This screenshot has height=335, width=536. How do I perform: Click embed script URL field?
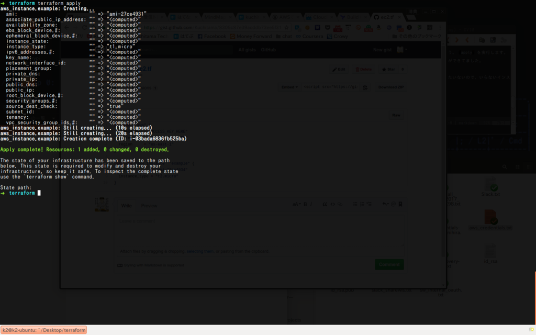pyautogui.click(x=331, y=87)
